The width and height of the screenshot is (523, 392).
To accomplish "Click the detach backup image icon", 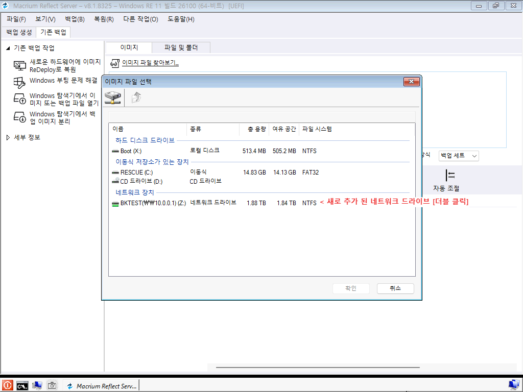I will [x=20, y=117].
